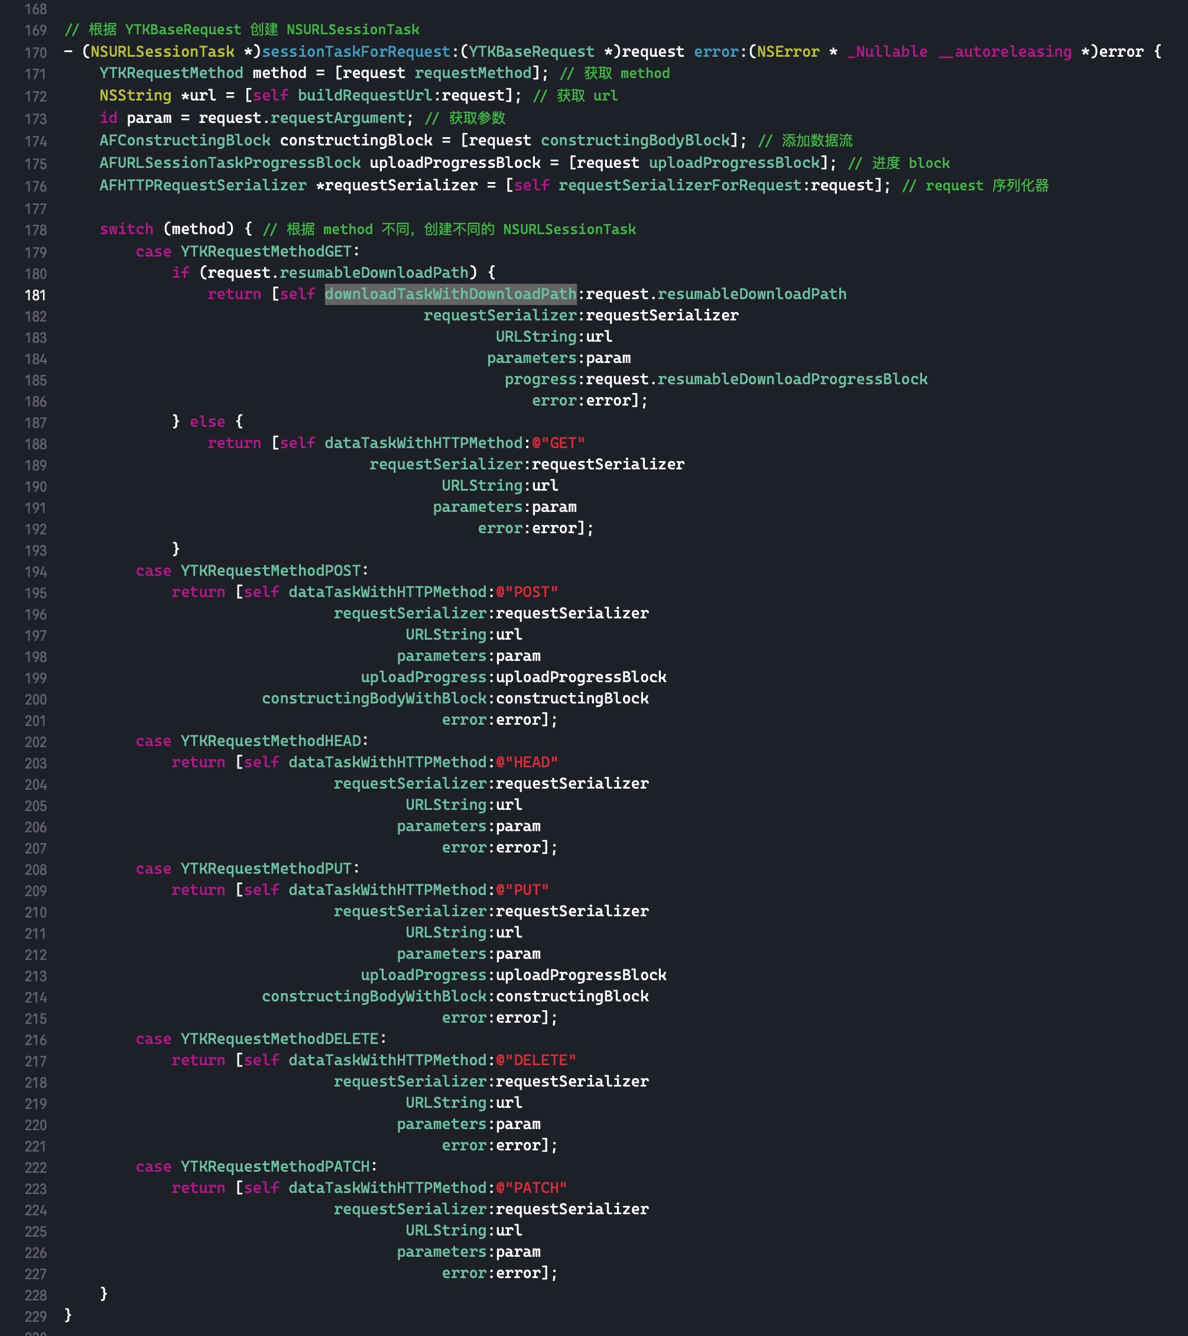The width and height of the screenshot is (1188, 1336).
Task: Click requestSerializerForRequest method call
Action: 680,186
